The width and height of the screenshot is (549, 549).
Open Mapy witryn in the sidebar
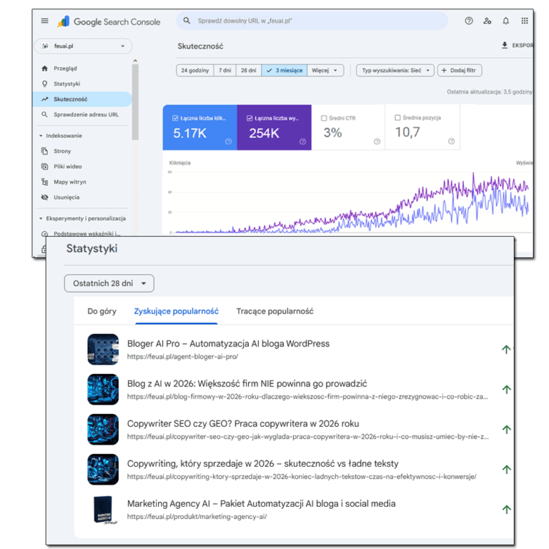[83, 182]
